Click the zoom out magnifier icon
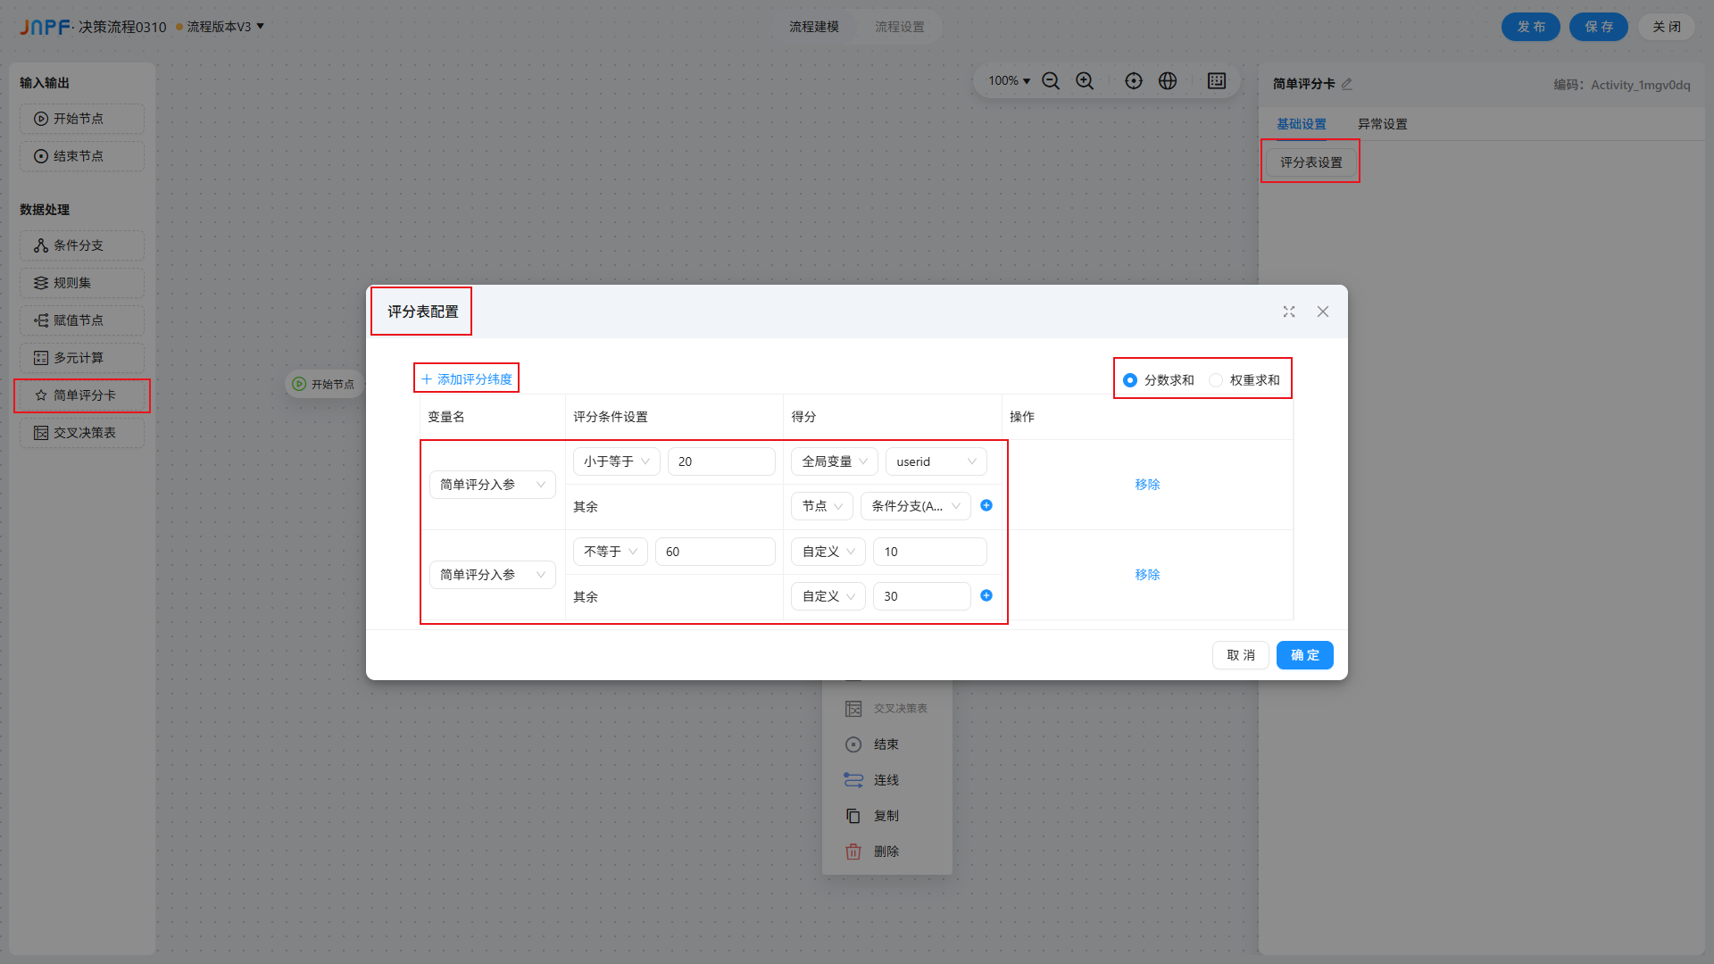The width and height of the screenshot is (1714, 964). point(1051,81)
